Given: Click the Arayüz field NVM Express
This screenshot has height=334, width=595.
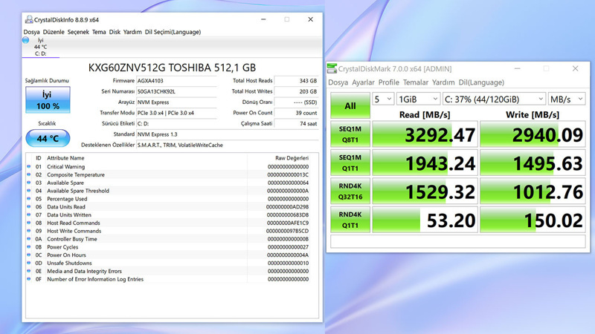Looking at the screenshot, I should 176,102.
